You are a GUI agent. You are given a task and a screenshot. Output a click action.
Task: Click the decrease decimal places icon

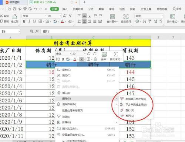pyautogui.click(x=161, y=21)
